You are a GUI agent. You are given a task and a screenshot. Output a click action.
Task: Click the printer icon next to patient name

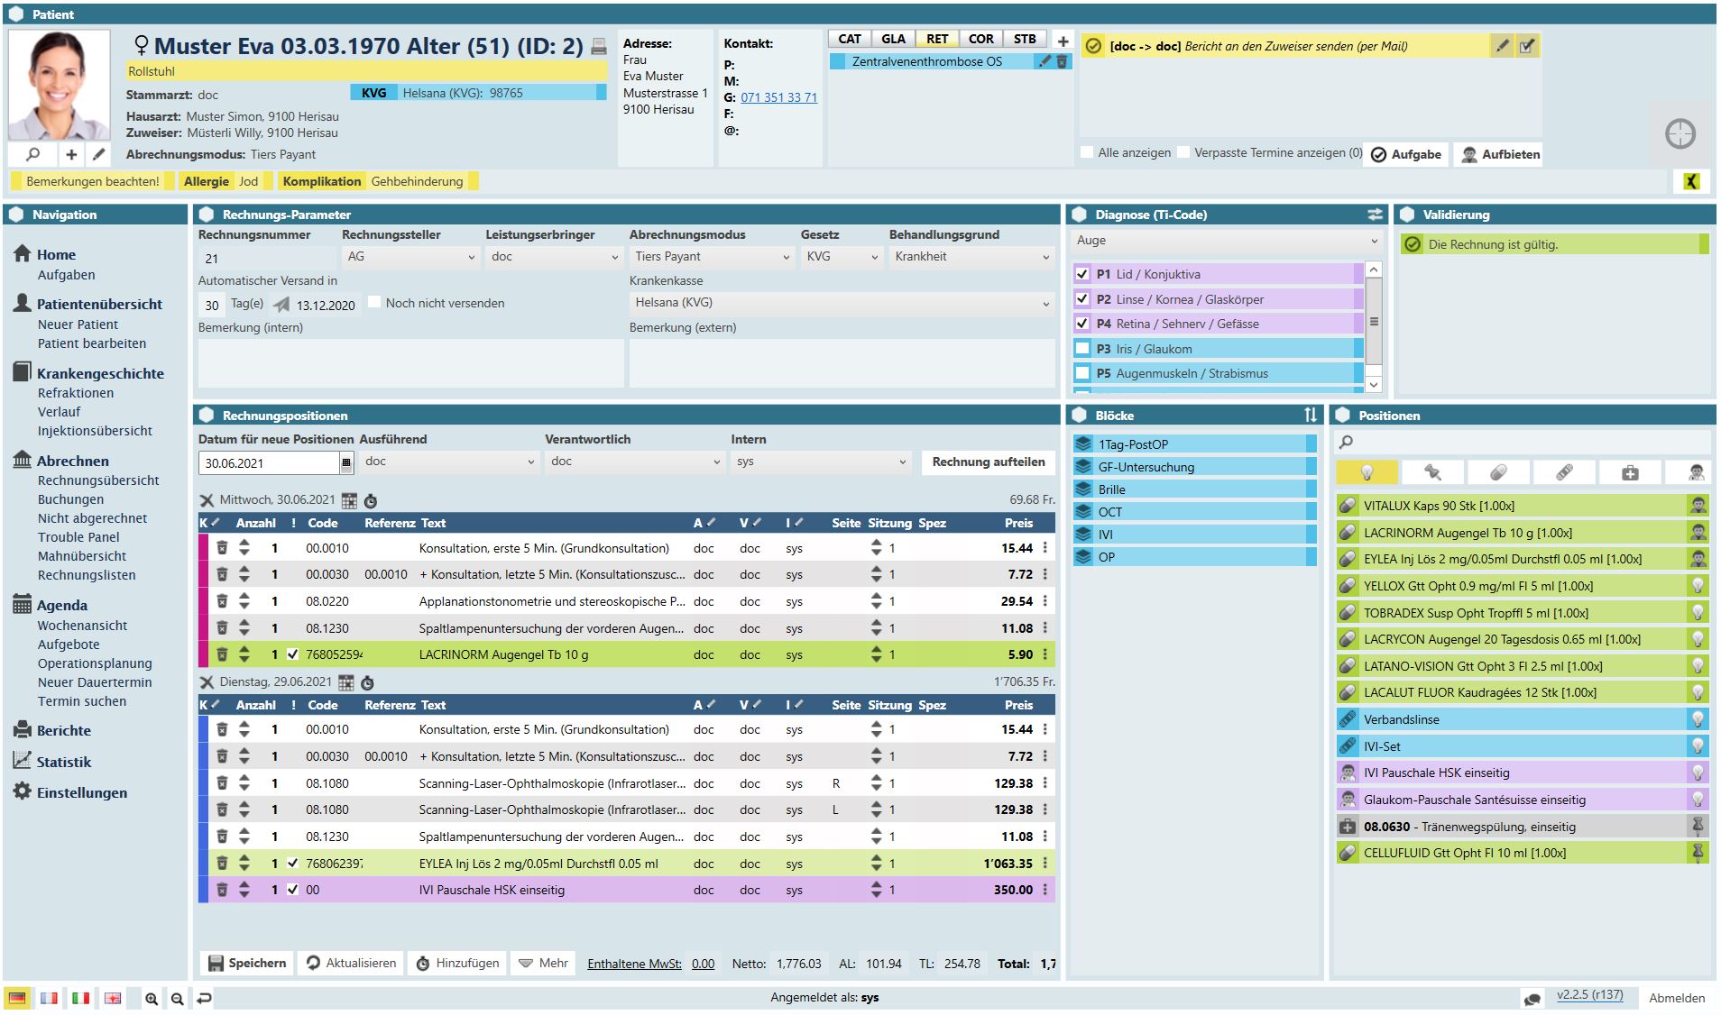(598, 47)
